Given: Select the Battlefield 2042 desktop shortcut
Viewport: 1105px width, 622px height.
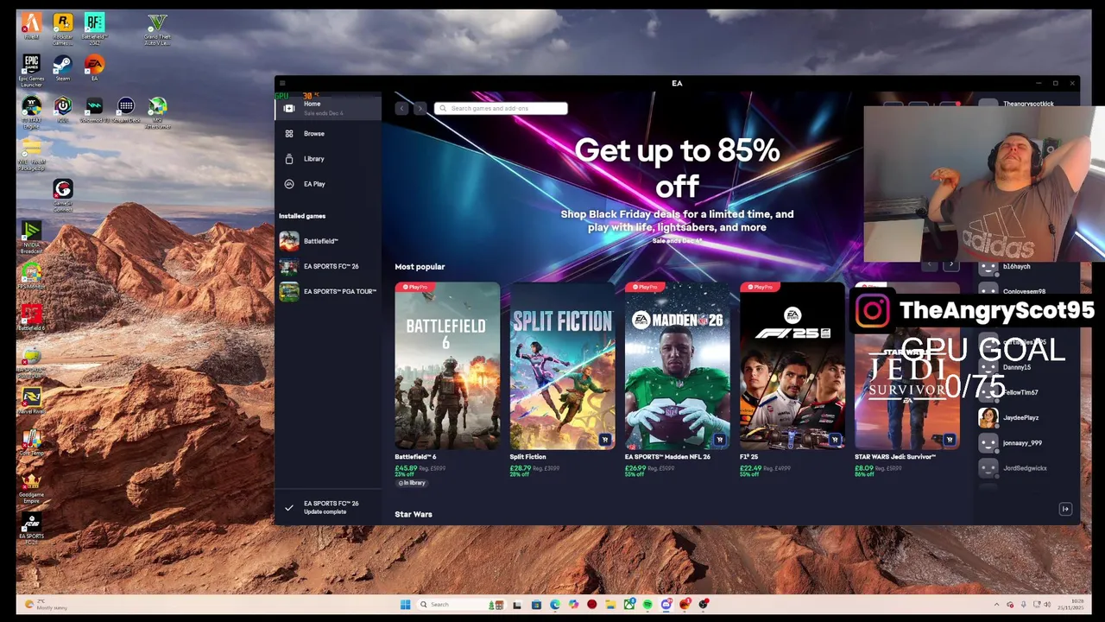Looking at the screenshot, I should click(94, 28).
